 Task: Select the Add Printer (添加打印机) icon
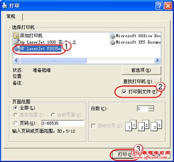(x=16, y=36)
